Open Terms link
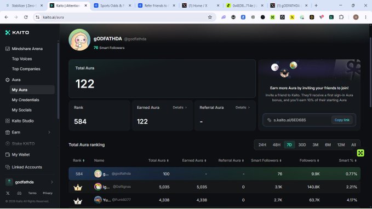This screenshot has height=209, width=372. (x=32, y=193)
